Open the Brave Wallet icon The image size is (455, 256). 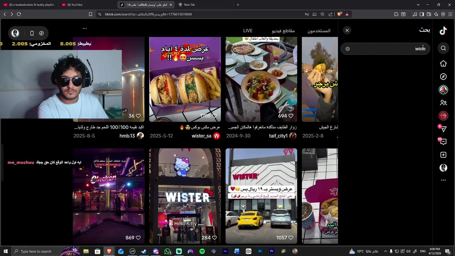click(x=429, y=14)
